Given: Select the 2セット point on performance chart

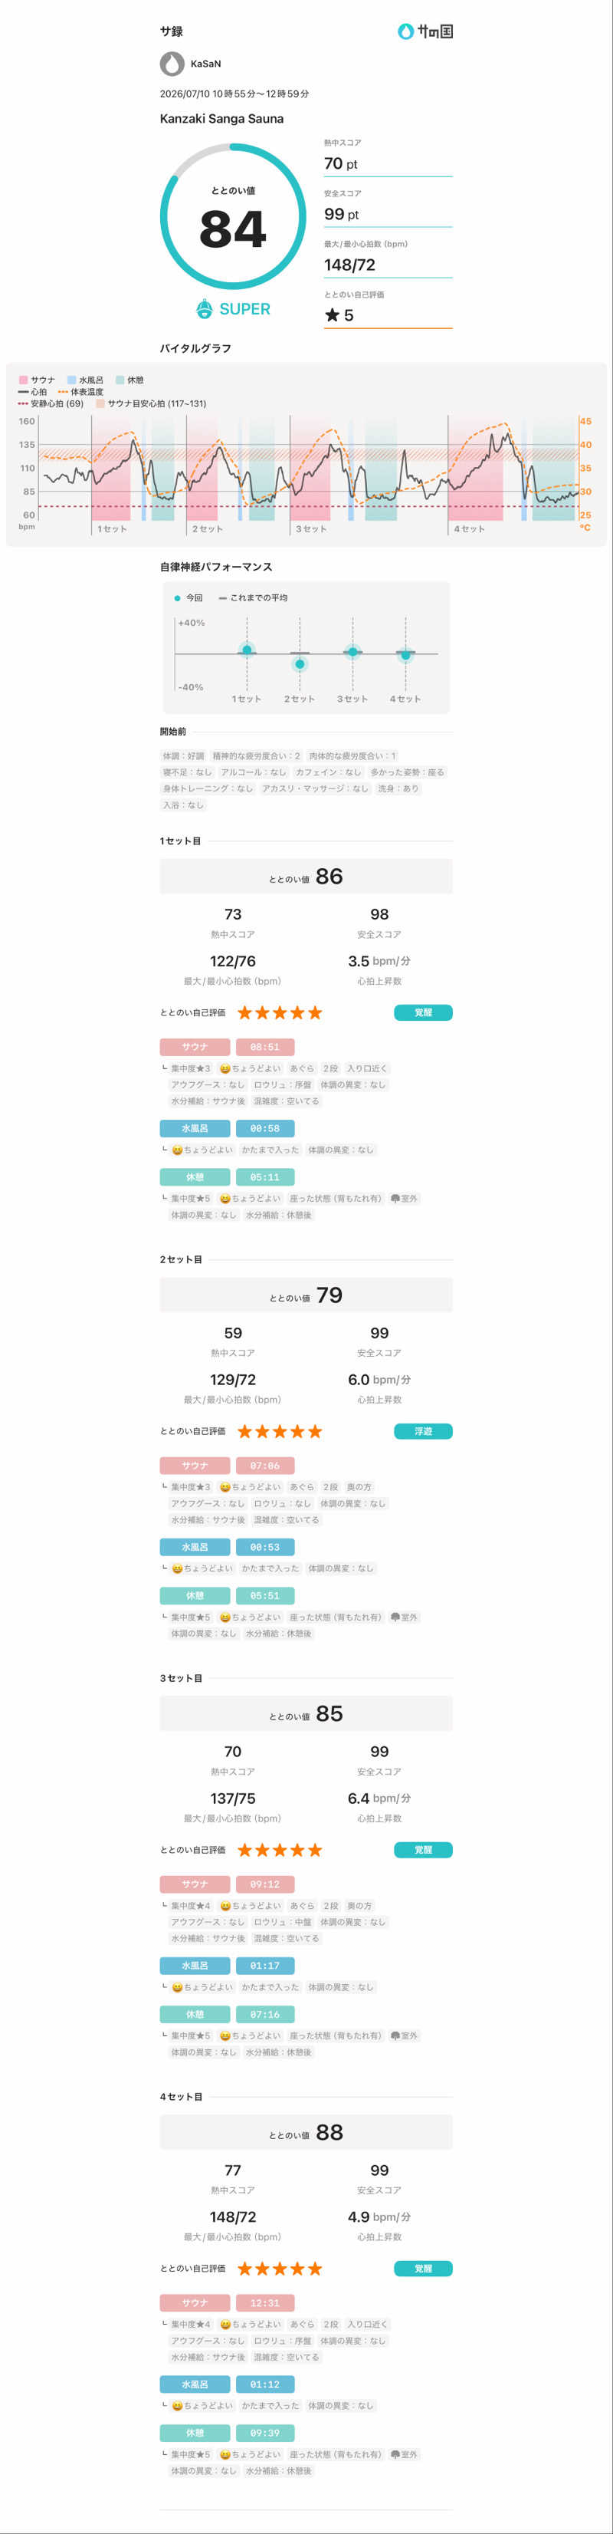Looking at the screenshot, I should click(x=300, y=664).
